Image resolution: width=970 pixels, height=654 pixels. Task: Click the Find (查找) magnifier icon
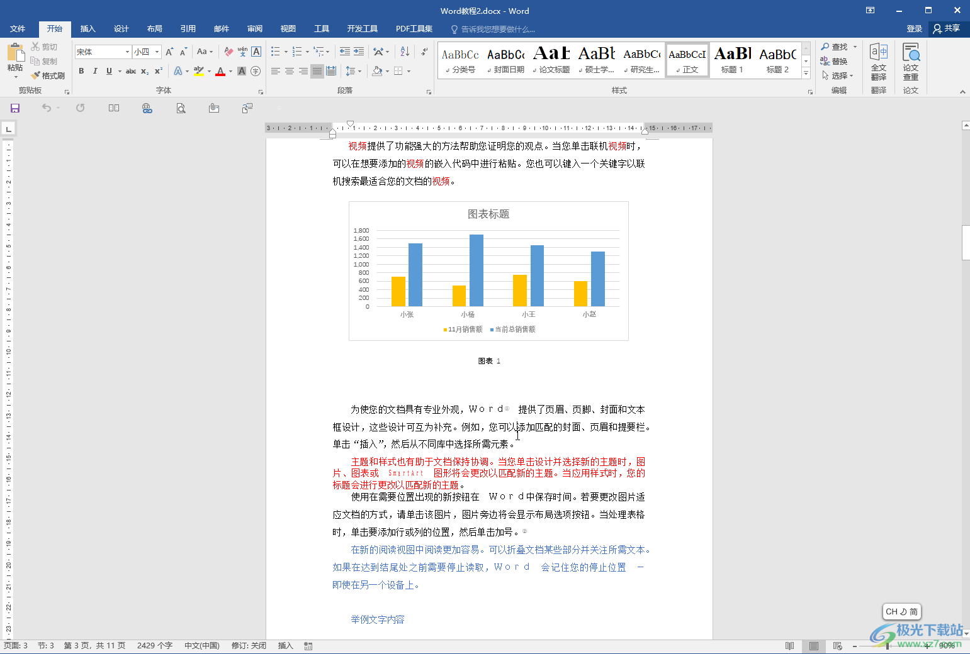pos(825,47)
